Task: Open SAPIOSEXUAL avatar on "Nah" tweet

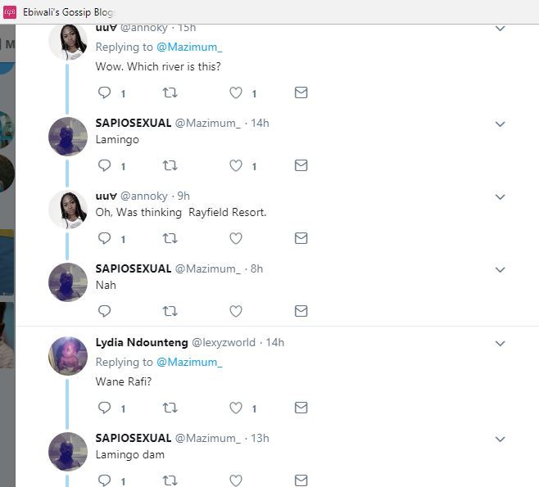Action: point(68,282)
